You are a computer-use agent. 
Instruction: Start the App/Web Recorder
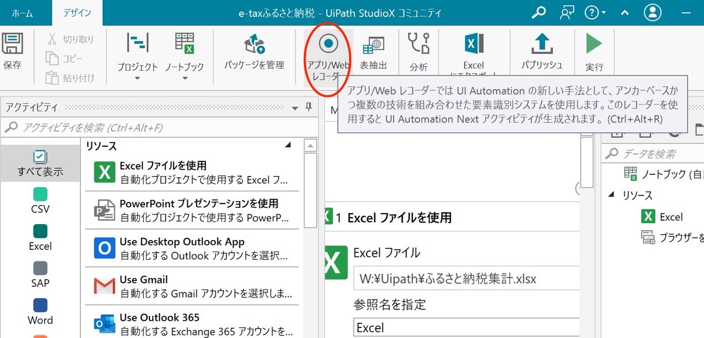[x=328, y=56]
